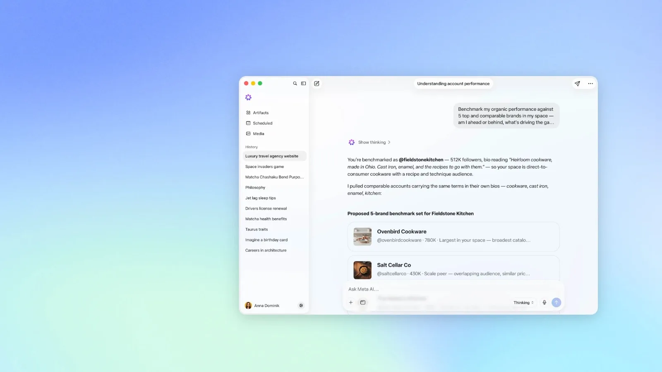
Task: Click Understanding account performance title pill
Action: pos(453,83)
